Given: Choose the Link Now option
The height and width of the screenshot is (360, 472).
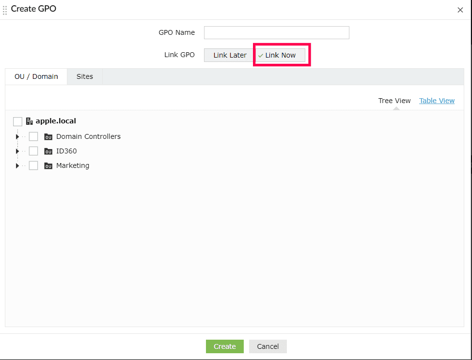Looking at the screenshot, I should pyautogui.click(x=280, y=55).
